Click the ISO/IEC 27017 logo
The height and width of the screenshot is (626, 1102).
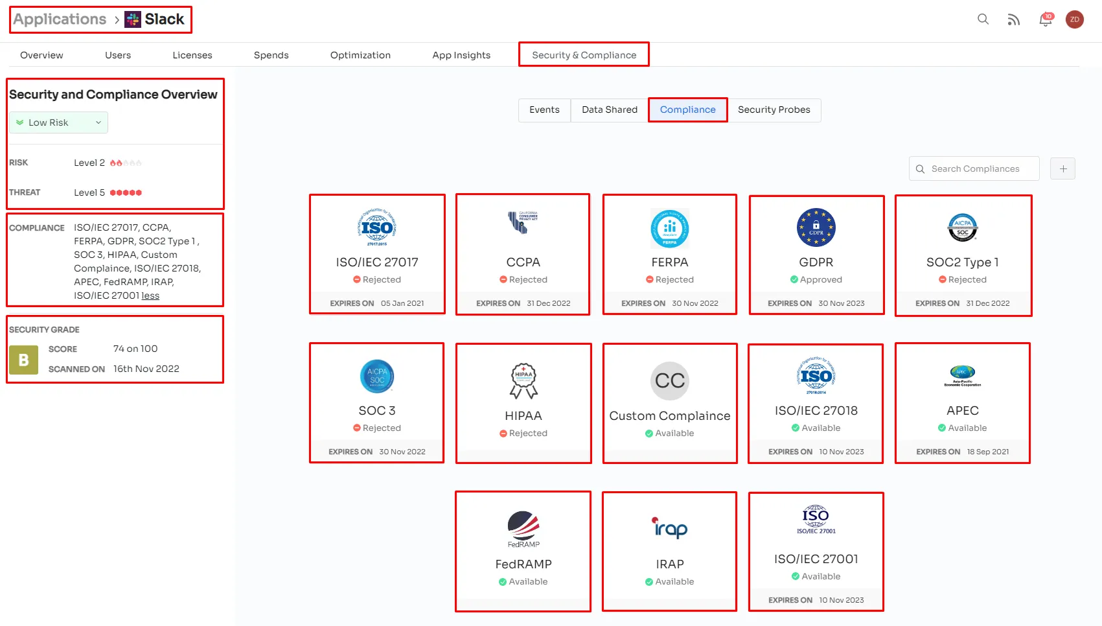(x=377, y=227)
